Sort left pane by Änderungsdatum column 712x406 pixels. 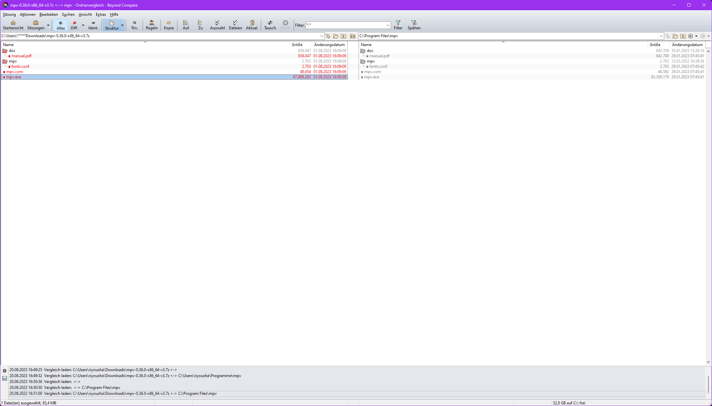pyautogui.click(x=329, y=45)
